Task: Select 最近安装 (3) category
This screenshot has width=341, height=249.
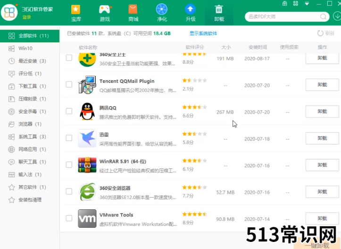Action: pos(30,61)
